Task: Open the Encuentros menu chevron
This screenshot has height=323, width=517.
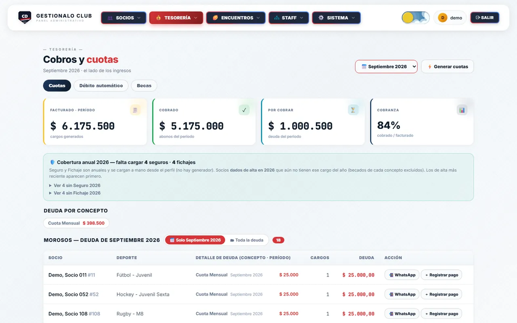Action: click(x=258, y=18)
